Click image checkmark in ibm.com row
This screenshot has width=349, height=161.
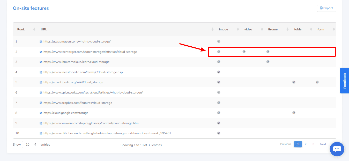(x=219, y=62)
